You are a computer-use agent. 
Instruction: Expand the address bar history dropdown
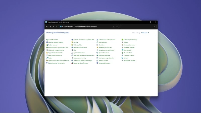pyautogui.click(x=113, y=27)
